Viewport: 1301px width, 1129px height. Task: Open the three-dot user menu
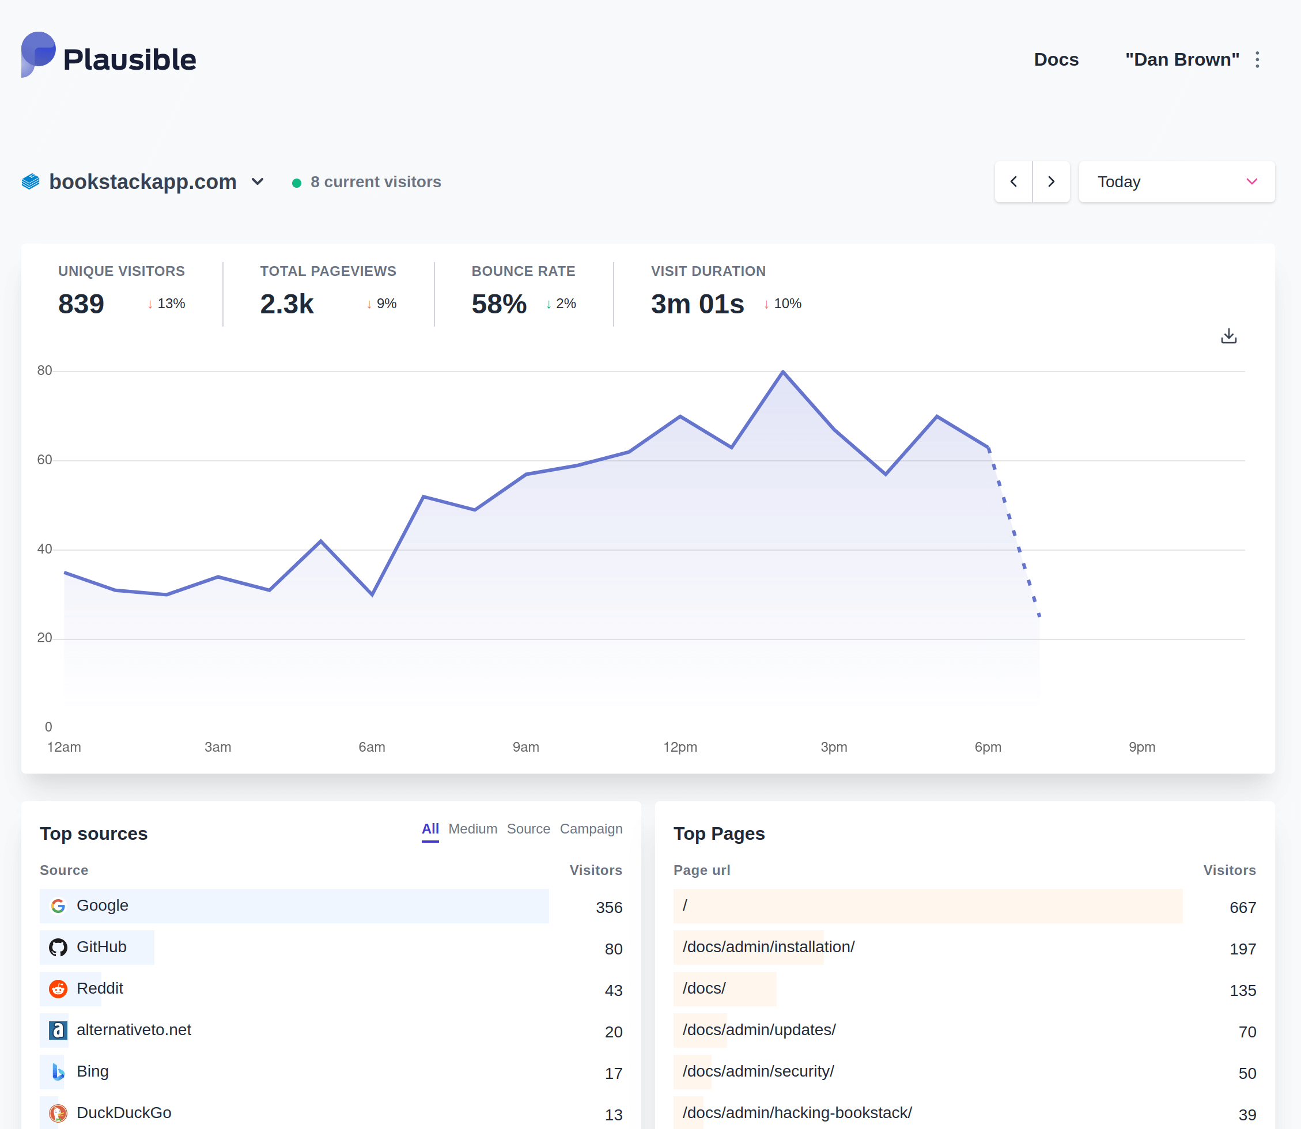tap(1257, 60)
